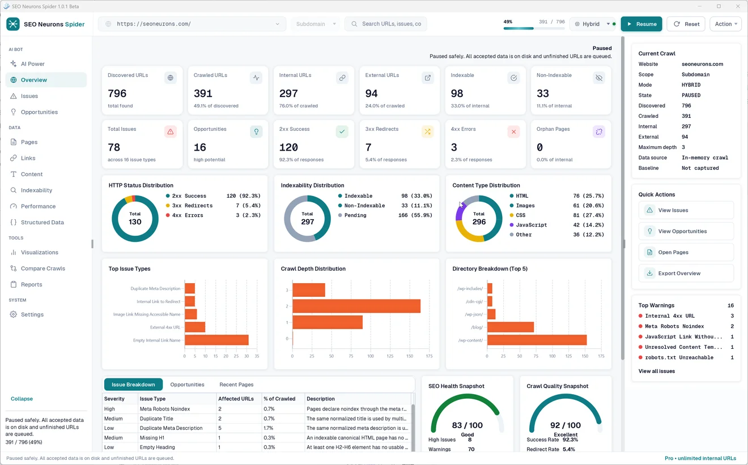This screenshot has width=748, height=465.
Task: Switch to the Recent Pages tab
Action: pyautogui.click(x=236, y=385)
